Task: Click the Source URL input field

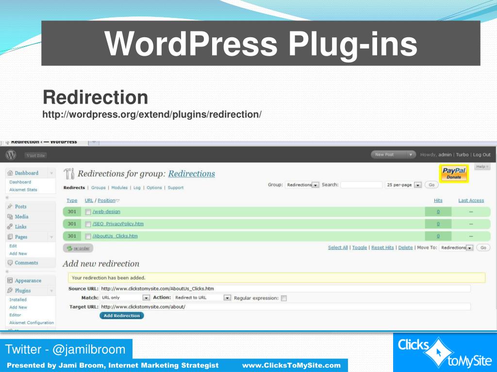Action: tap(285, 289)
